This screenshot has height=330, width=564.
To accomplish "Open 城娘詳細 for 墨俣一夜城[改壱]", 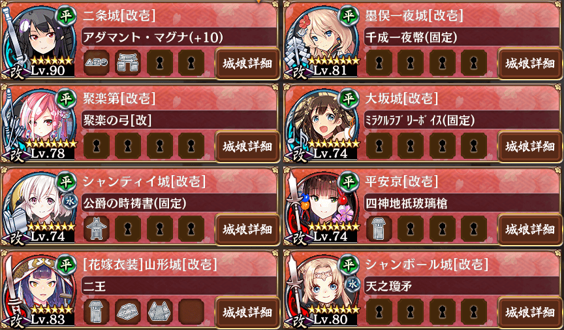I will tap(529, 64).
